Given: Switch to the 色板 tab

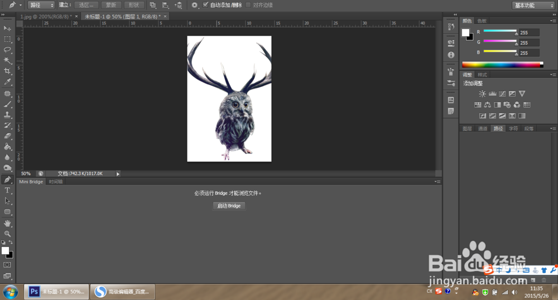Looking at the screenshot, I should coord(482,21).
